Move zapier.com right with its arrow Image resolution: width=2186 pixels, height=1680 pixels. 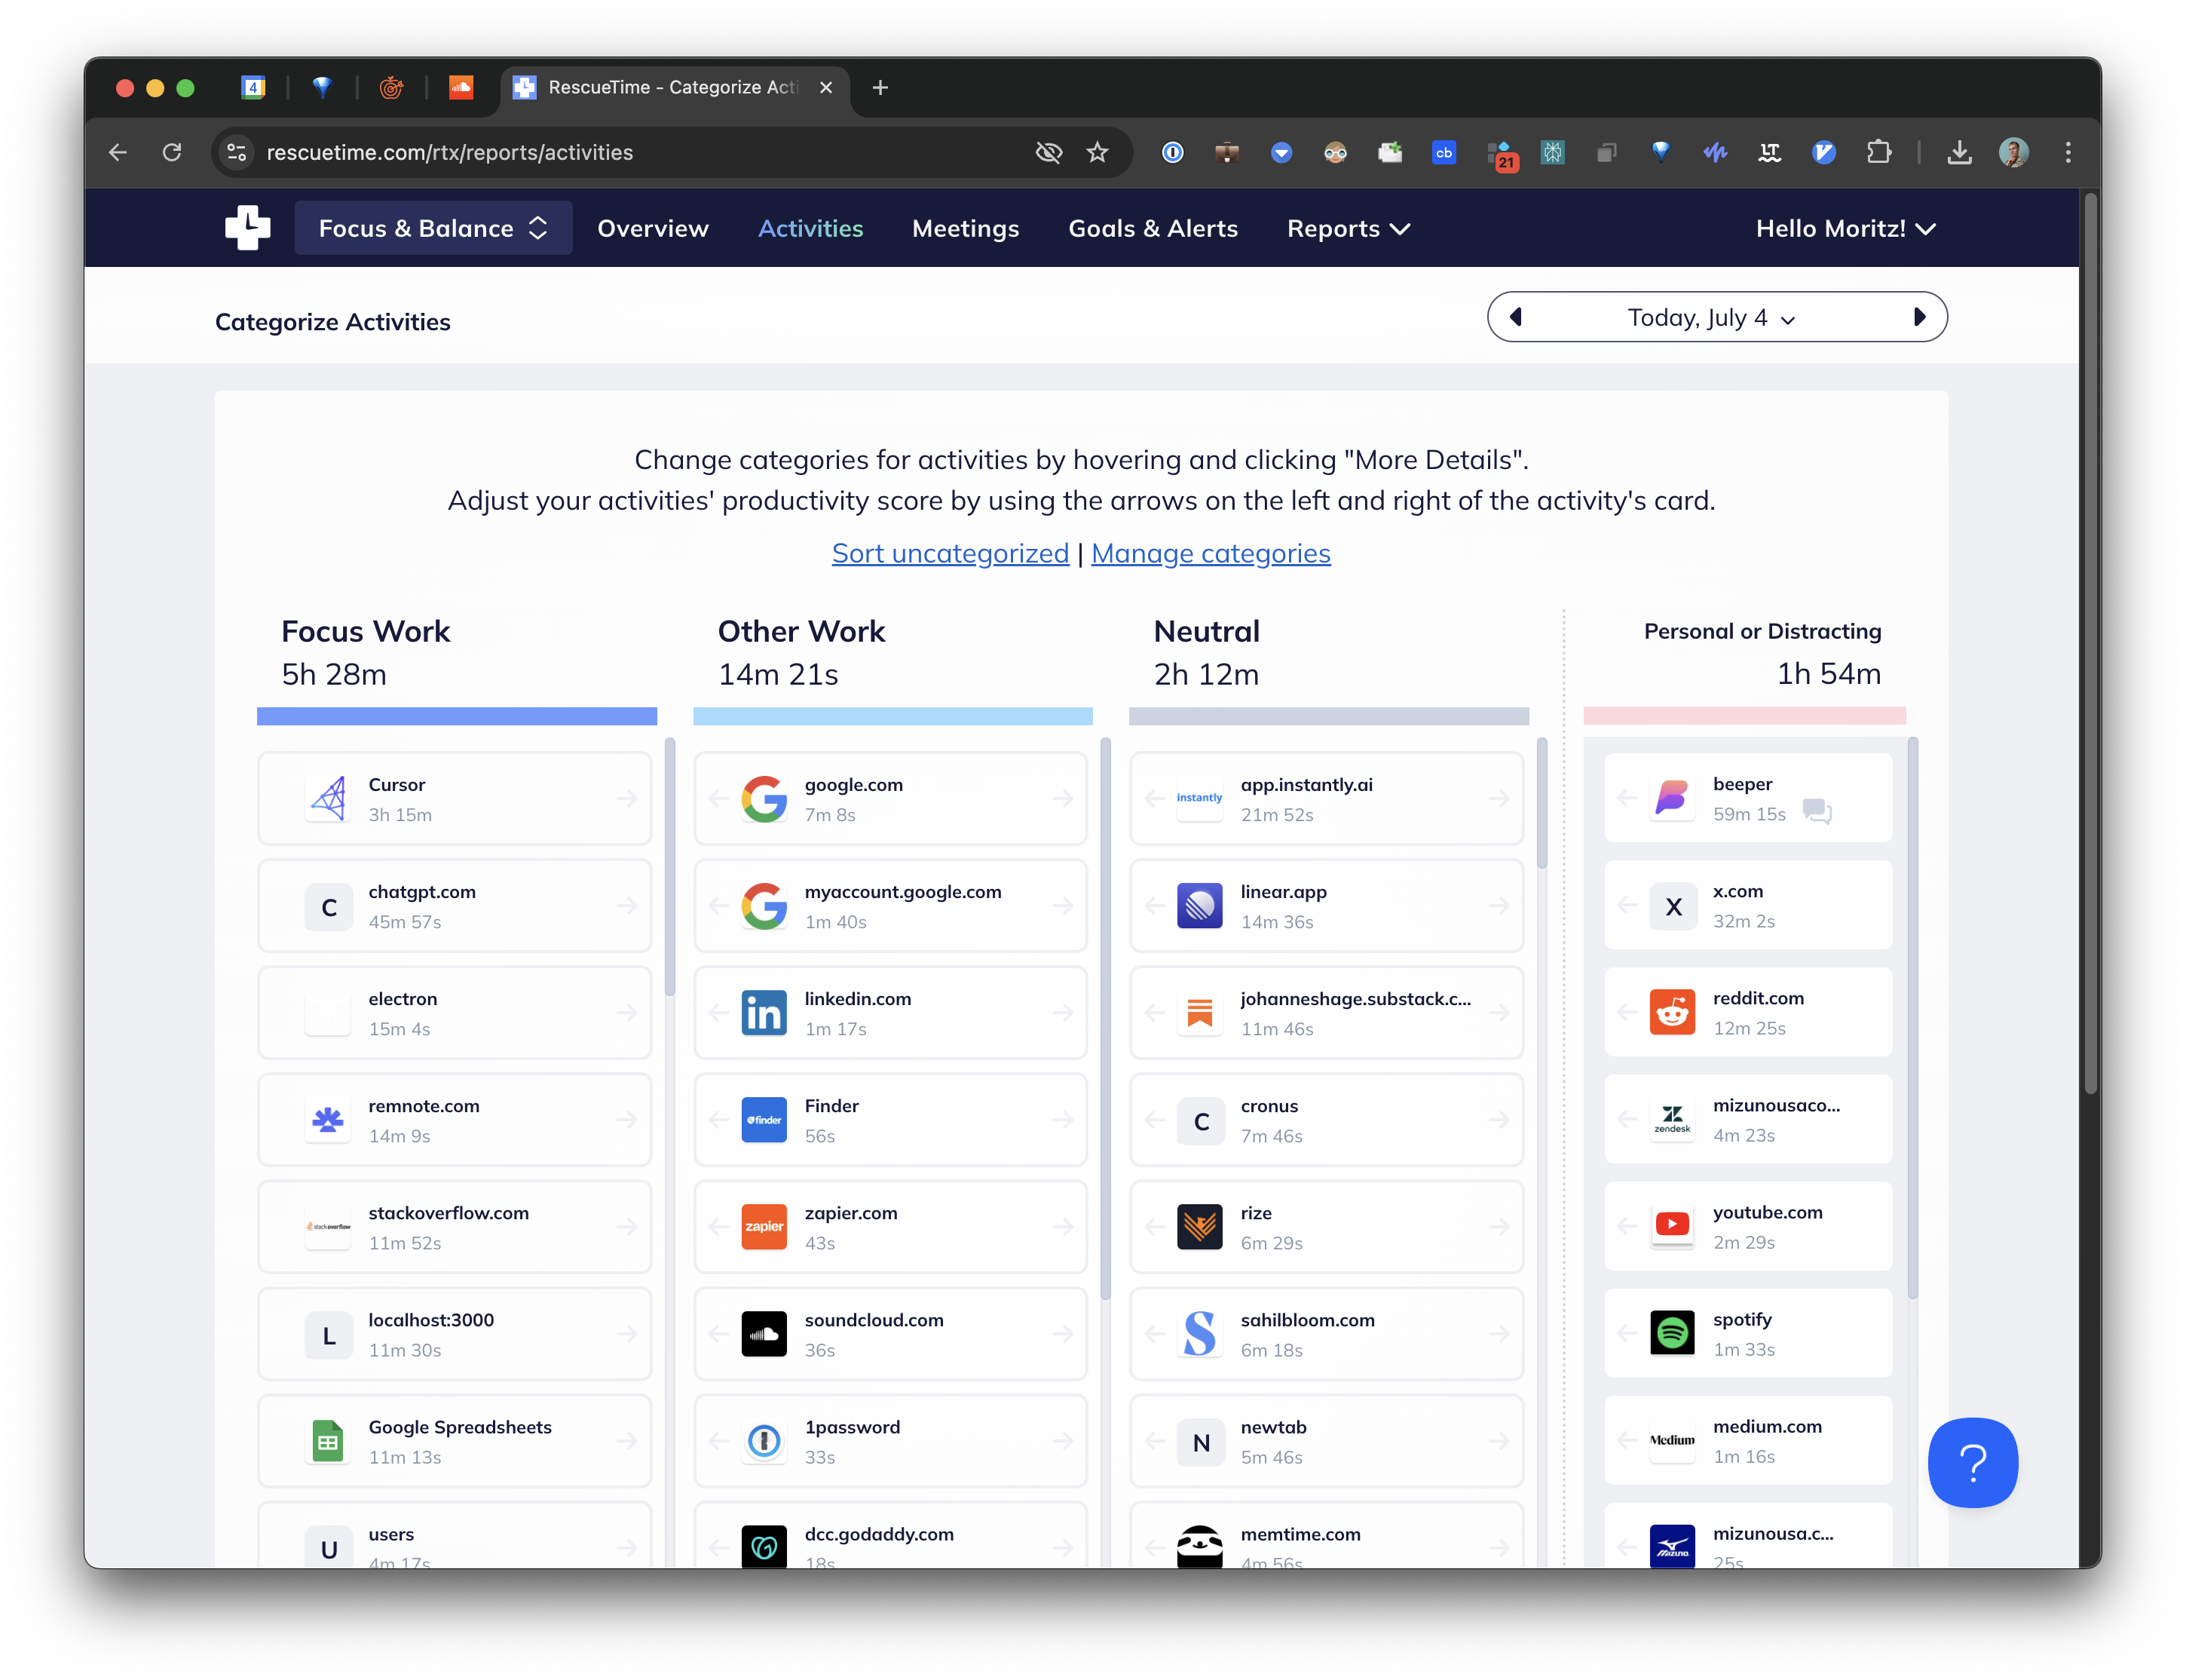click(x=1063, y=1227)
